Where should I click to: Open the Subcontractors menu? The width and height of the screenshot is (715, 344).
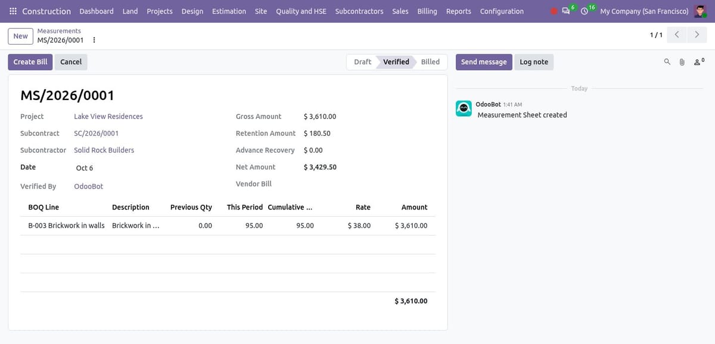point(359,11)
